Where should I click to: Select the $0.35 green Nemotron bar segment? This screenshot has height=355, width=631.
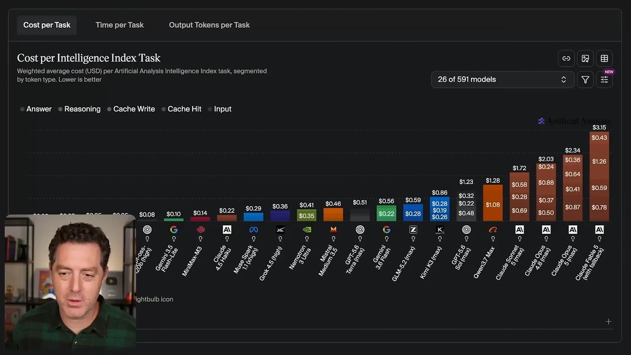(307, 216)
